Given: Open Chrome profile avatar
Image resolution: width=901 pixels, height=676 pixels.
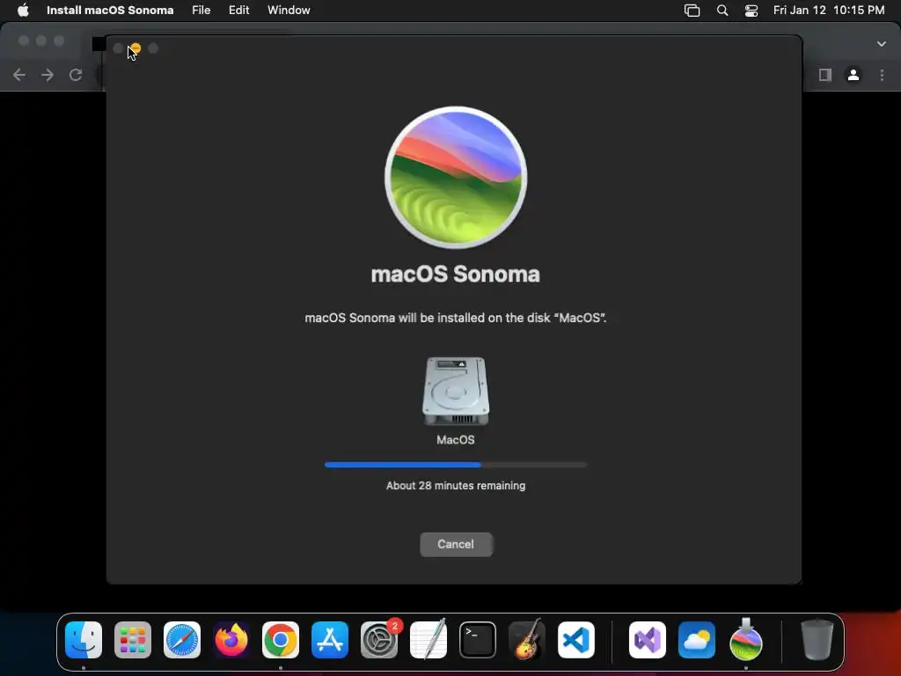Looking at the screenshot, I should [853, 75].
